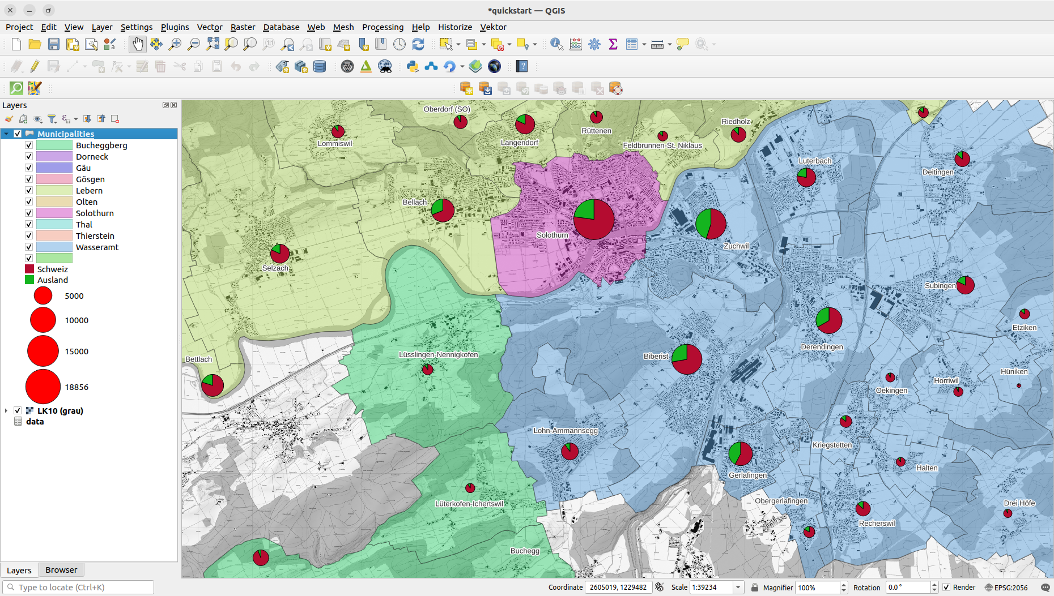Toggle visibility of LK10 (grau) layer
Screen dimensions: 1054x596
coord(18,411)
